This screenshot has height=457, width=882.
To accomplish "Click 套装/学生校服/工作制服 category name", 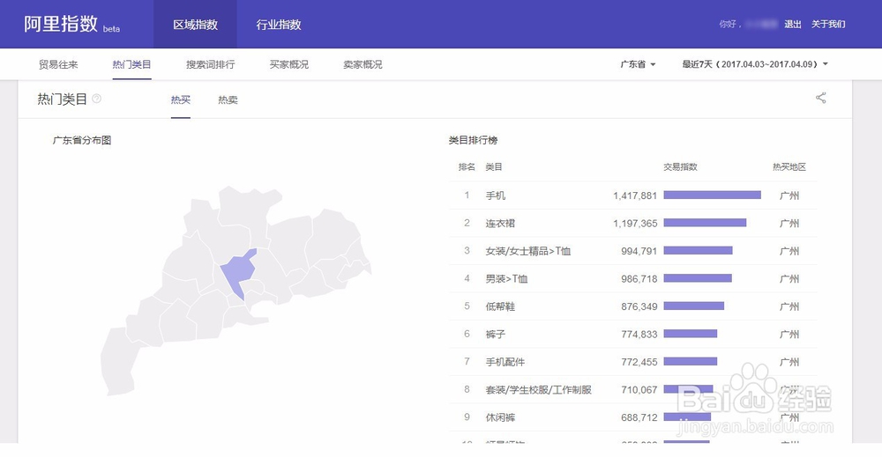I will 538,389.
